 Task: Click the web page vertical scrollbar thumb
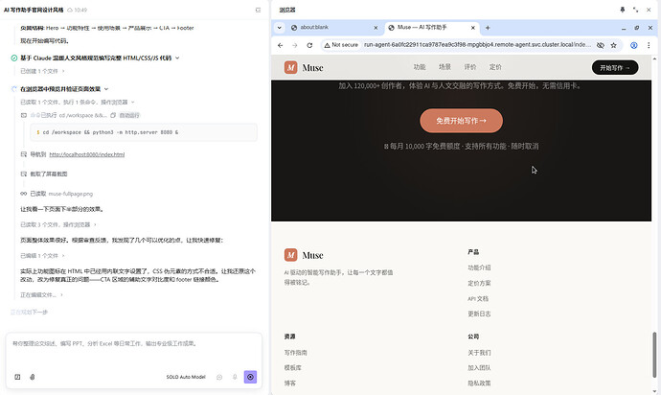pyautogui.click(x=654, y=355)
